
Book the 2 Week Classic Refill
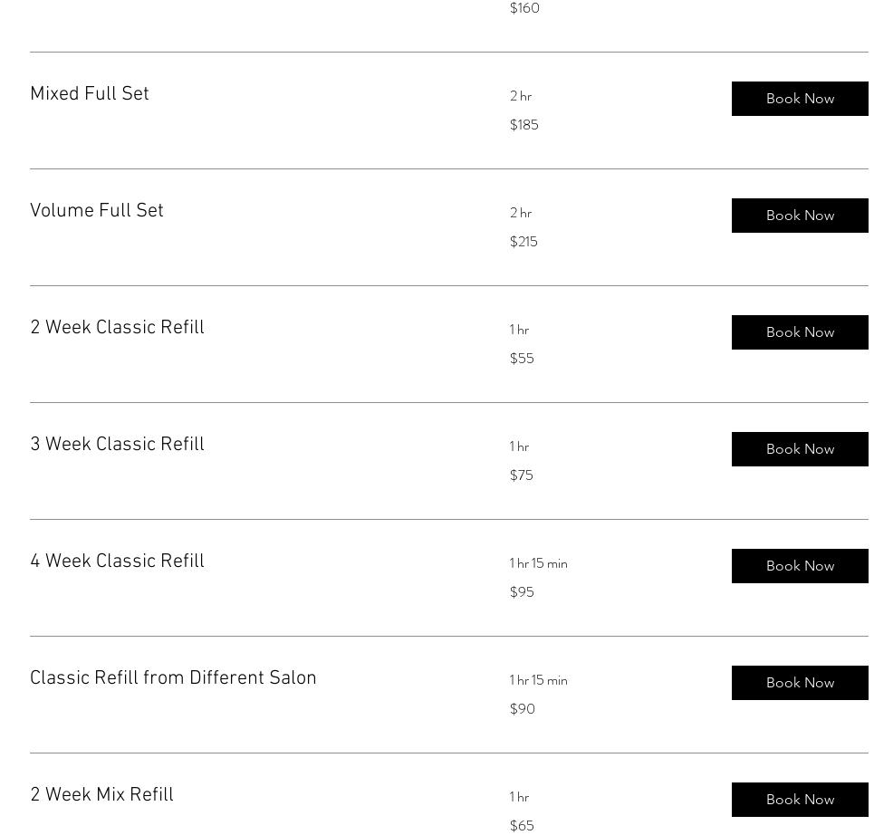(x=799, y=332)
